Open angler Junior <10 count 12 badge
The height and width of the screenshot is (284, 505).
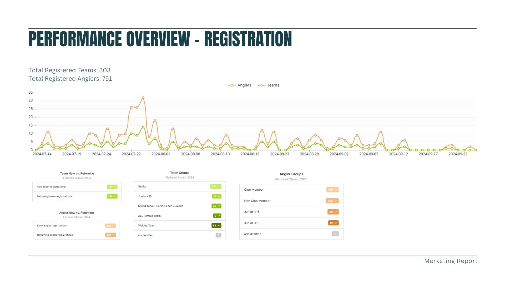coord(333,223)
